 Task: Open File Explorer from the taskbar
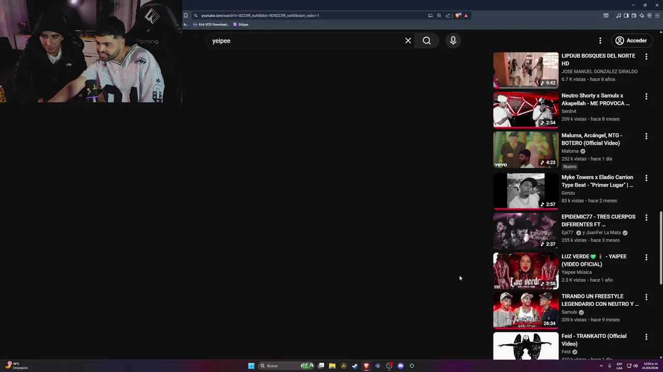[x=332, y=366]
